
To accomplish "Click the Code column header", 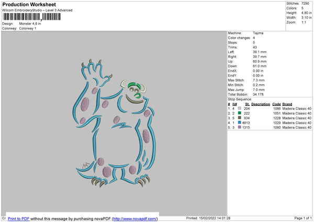I will click(276, 103).
